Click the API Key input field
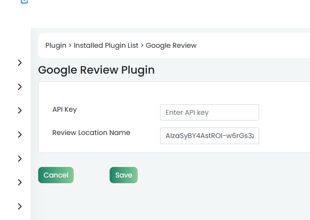The height and width of the screenshot is (220, 310). [x=209, y=113]
